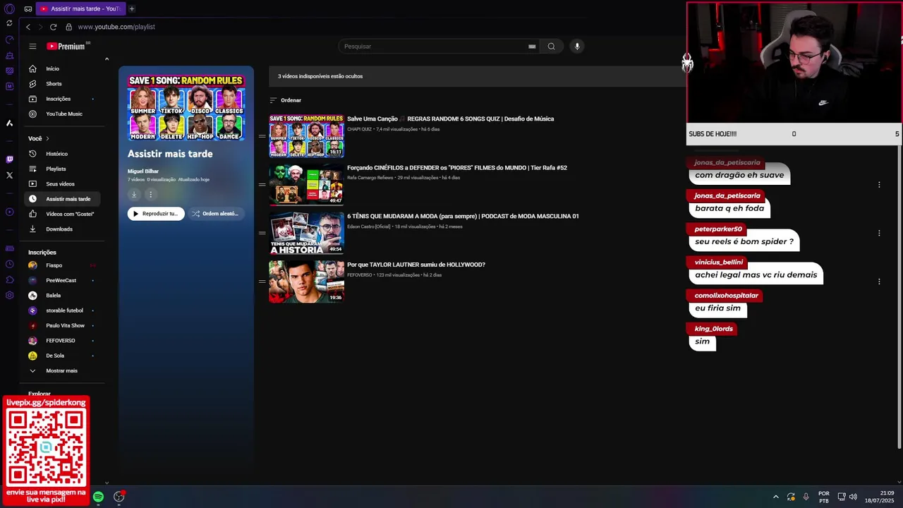The height and width of the screenshot is (508, 903).
Task: Open Miguel Bilhar channel link
Action: tap(143, 171)
